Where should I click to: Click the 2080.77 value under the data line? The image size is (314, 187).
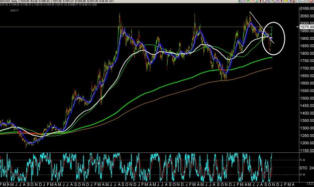pos(15,11)
